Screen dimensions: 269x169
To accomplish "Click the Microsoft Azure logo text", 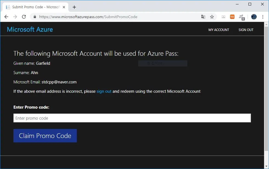I will point(30,29).
